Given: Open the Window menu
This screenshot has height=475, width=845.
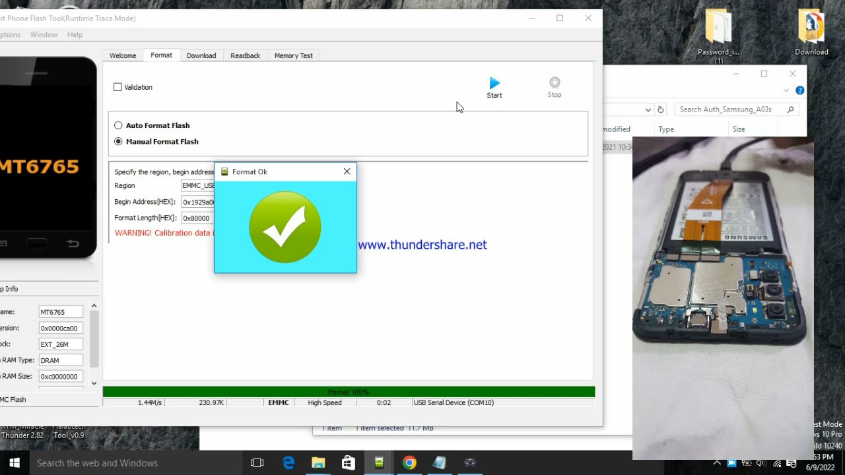Looking at the screenshot, I should click(x=44, y=34).
